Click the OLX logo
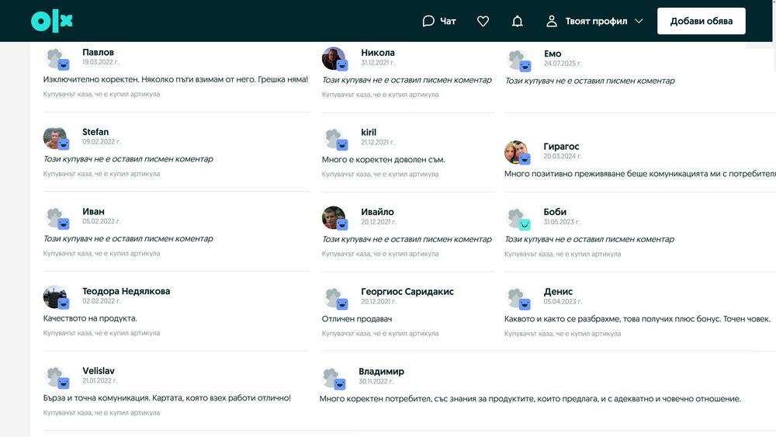The height and width of the screenshot is (437, 776). (52, 21)
